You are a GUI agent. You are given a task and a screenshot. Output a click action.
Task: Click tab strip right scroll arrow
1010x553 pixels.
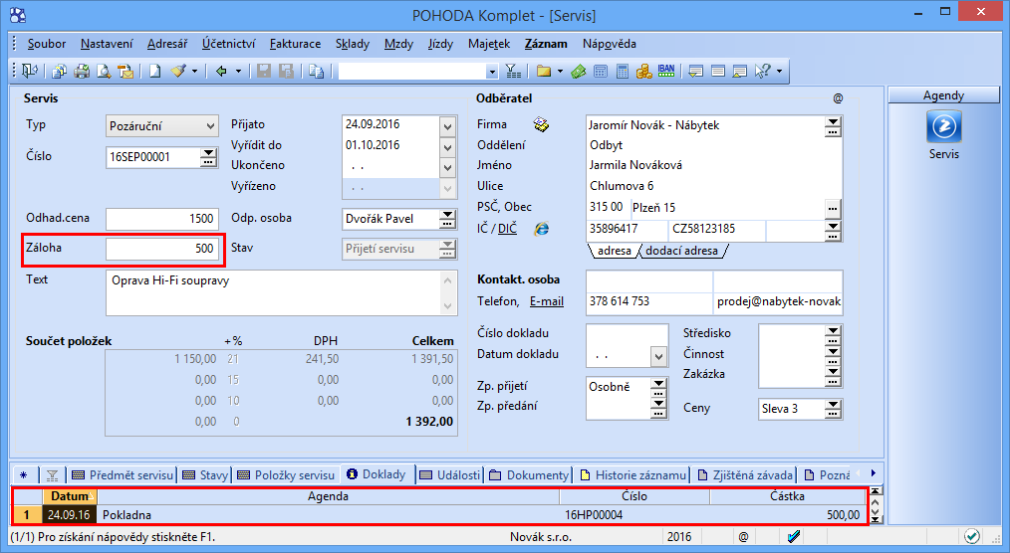point(874,473)
